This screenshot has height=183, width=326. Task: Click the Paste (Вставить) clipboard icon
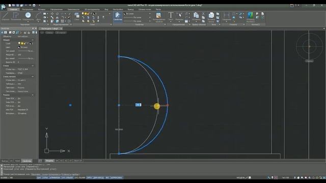pos(196,16)
